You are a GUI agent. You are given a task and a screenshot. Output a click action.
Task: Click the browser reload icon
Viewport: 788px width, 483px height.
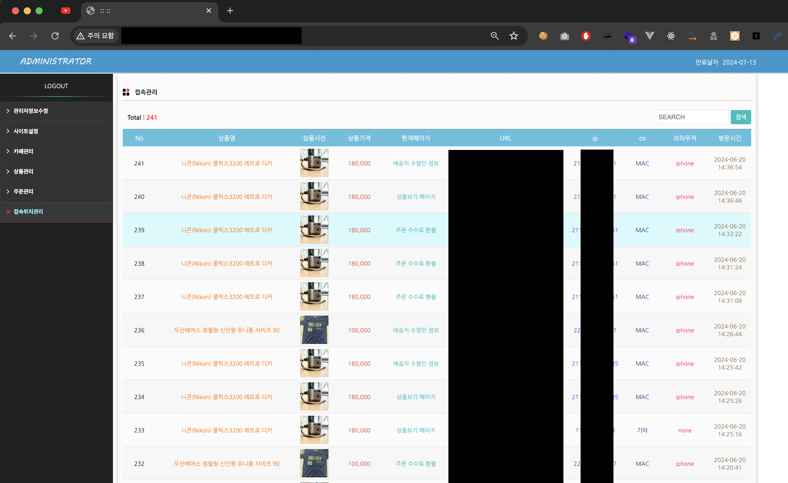pos(55,36)
